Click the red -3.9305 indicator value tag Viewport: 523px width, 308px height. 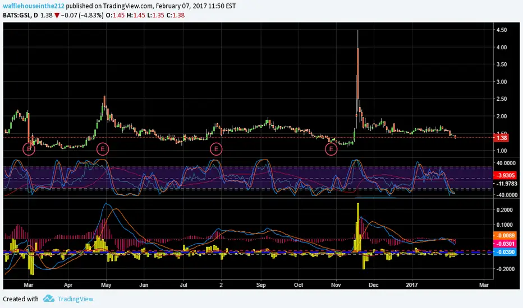pyautogui.click(x=505, y=175)
